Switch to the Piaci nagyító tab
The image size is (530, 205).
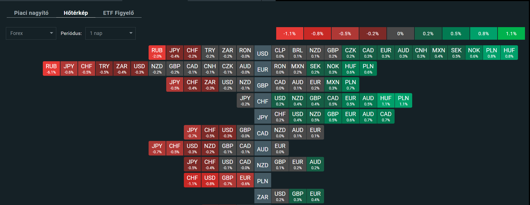(31, 13)
